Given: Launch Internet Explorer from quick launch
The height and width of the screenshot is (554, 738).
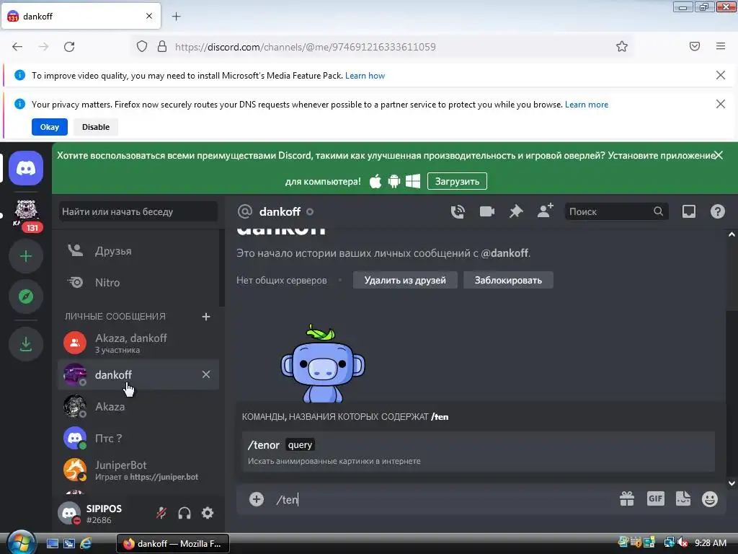Looking at the screenshot, I should tap(86, 543).
